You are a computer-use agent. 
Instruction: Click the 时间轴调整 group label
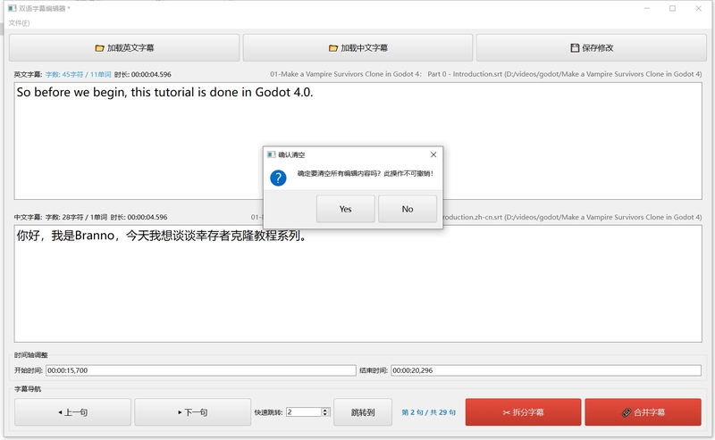point(31,355)
